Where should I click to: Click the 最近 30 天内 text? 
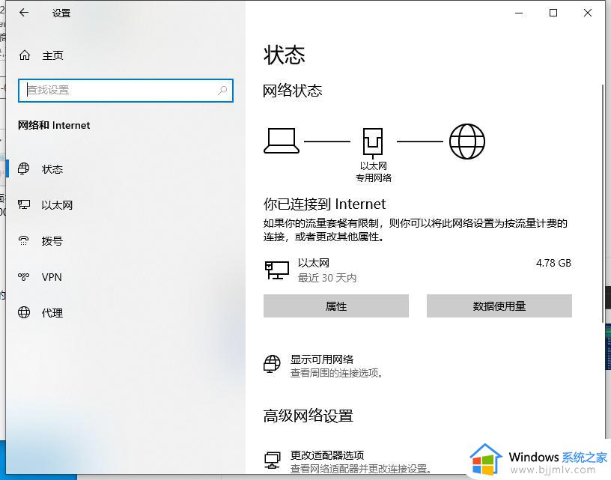click(327, 278)
